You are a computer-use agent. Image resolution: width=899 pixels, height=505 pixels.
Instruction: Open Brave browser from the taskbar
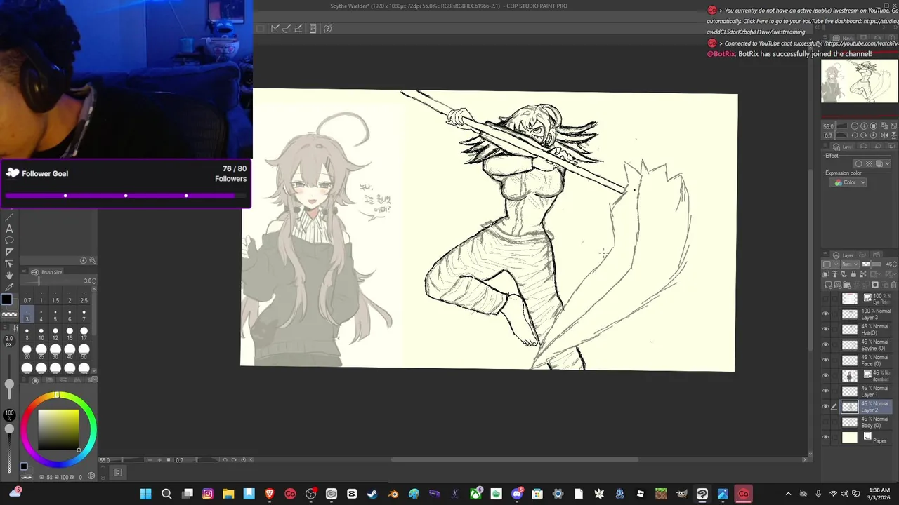point(270,494)
